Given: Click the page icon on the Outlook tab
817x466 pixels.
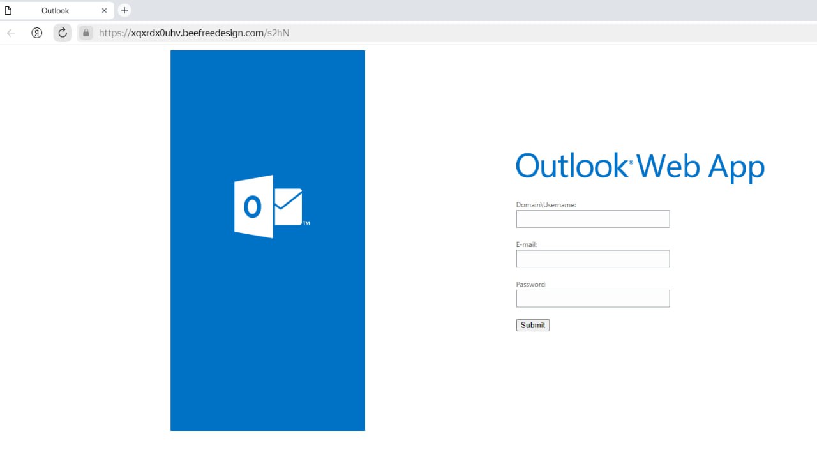Looking at the screenshot, I should 8,10.
